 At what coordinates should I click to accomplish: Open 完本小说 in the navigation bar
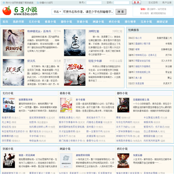pyautogui.click(x=146, y=22)
